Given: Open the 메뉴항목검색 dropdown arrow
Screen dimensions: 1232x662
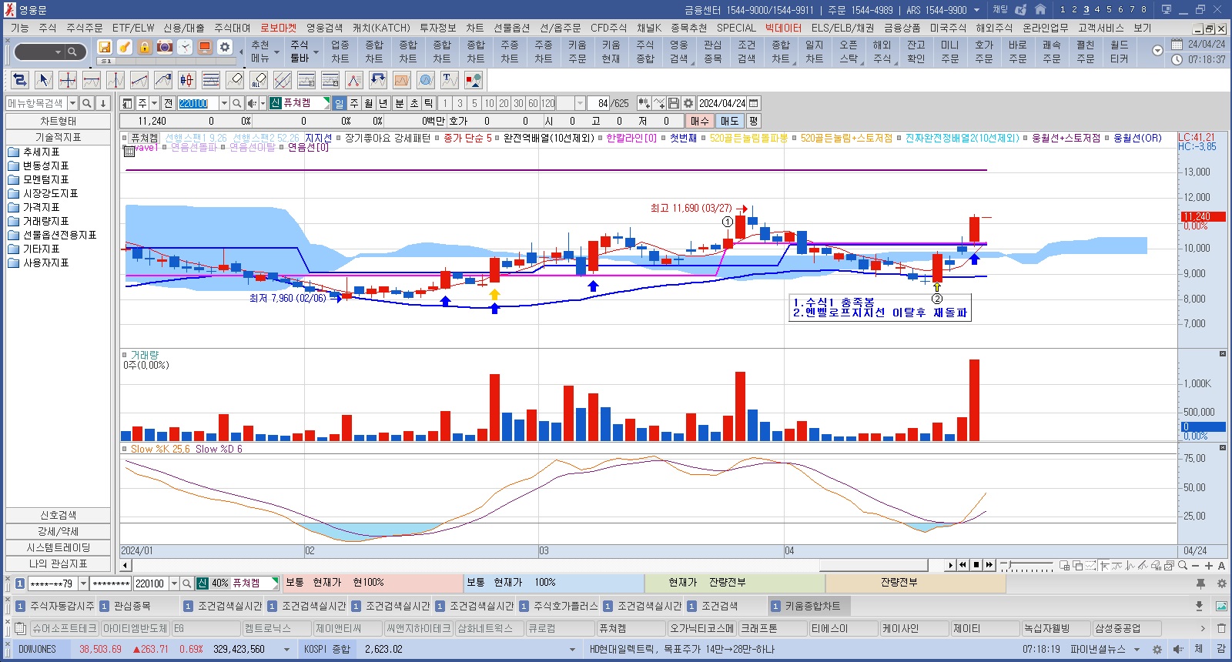Looking at the screenshot, I should tap(72, 103).
